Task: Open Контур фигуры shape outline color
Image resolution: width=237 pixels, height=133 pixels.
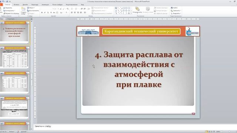Action: coord(161,11)
